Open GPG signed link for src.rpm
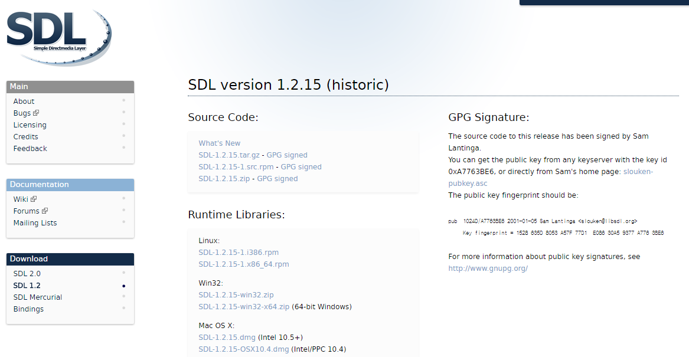Image resolution: width=689 pixels, height=357 pixels. point(301,167)
